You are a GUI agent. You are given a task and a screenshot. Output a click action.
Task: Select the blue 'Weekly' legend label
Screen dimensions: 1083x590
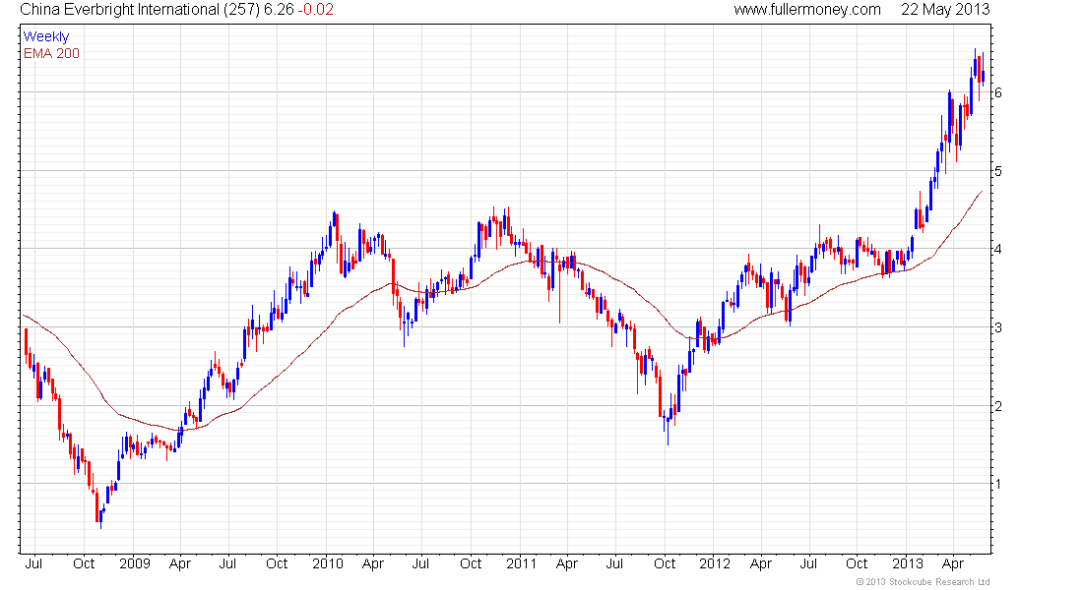(46, 36)
